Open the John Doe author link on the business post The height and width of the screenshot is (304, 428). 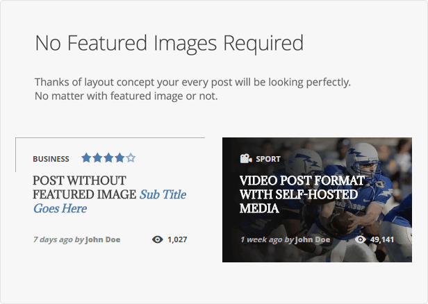tap(103, 239)
